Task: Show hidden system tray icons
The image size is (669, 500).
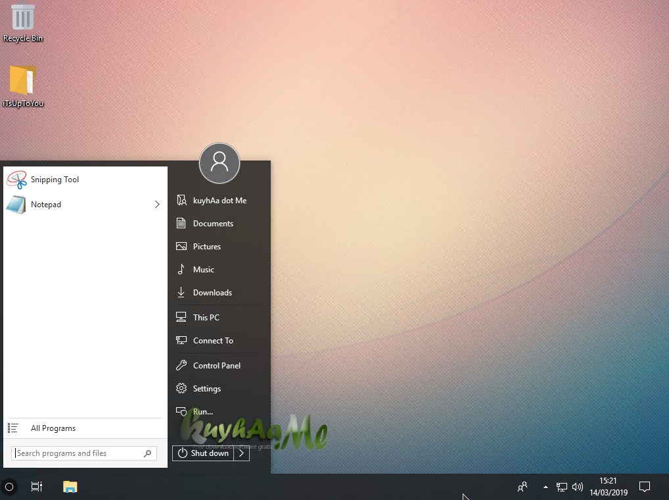Action: pyautogui.click(x=545, y=487)
